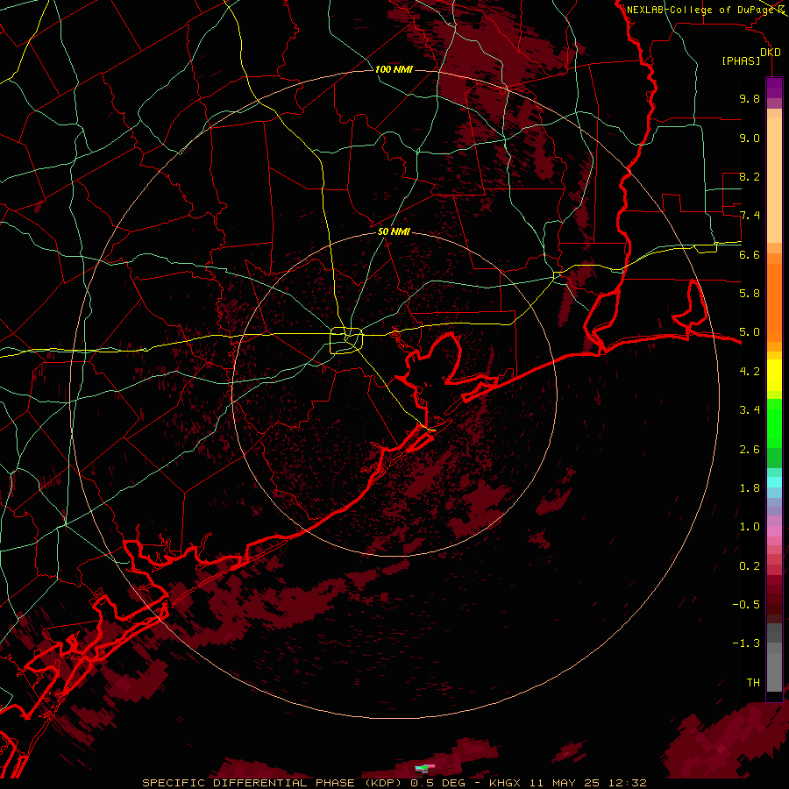Click the [PHAS] units label
The image size is (789, 789).
741,61
